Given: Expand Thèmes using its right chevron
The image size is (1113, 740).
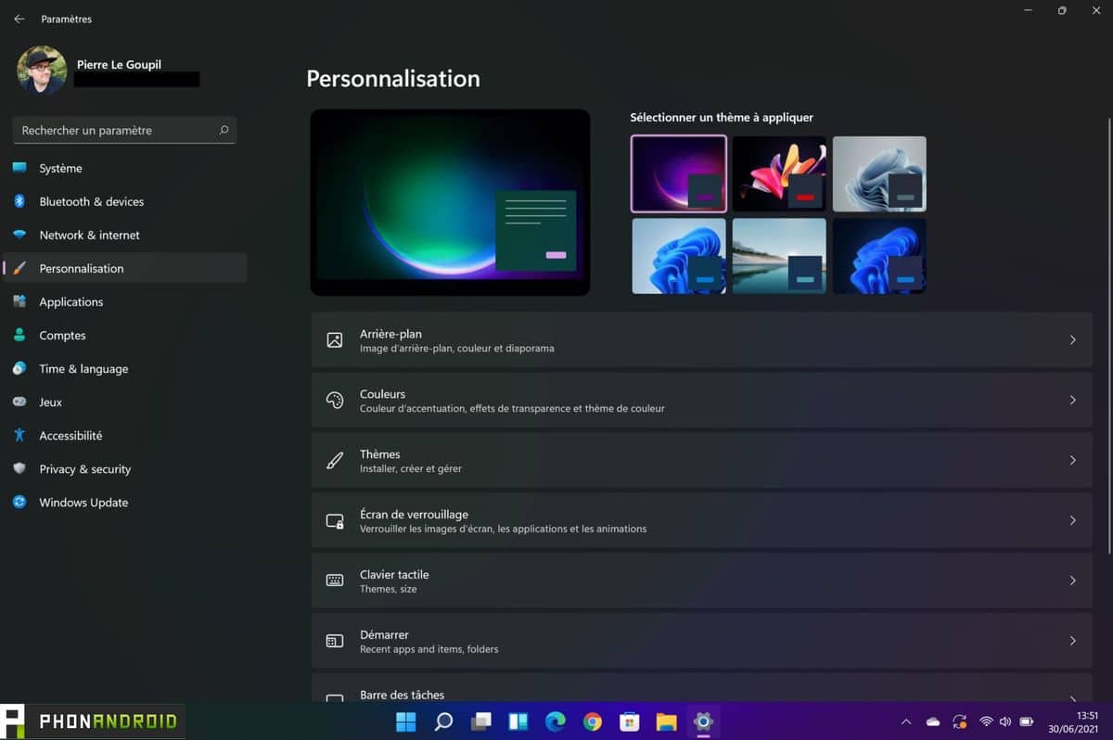Looking at the screenshot, I should click(1072, 461).
